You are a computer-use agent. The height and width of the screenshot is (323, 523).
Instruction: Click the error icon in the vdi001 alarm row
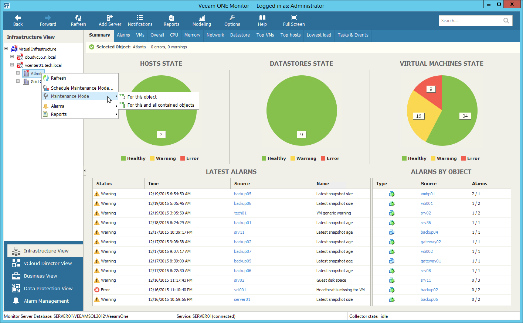click(x=97, y=290)
